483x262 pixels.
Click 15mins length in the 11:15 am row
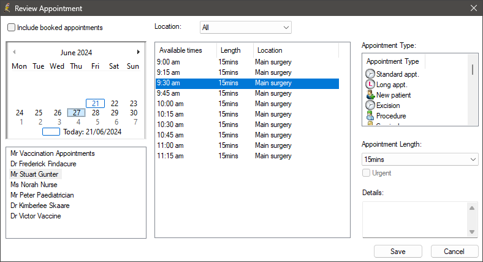(228, 156)
